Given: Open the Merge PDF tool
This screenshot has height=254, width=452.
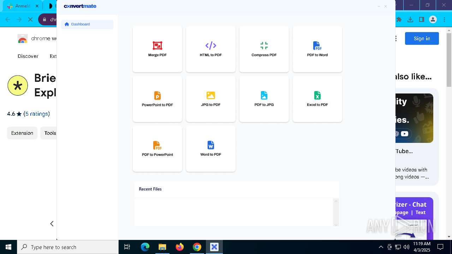Looking at the screenshot, I should 157,49.
